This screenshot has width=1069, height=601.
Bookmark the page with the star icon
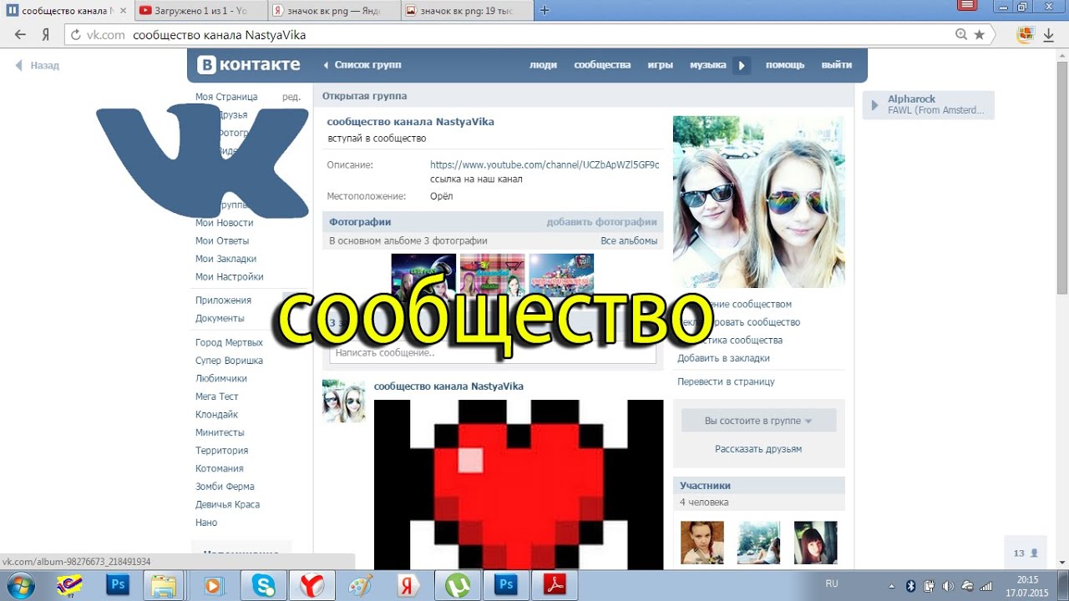(x=979, y=35)
